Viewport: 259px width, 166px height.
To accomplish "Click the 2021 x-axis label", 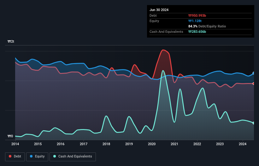I will click(174, 144).
